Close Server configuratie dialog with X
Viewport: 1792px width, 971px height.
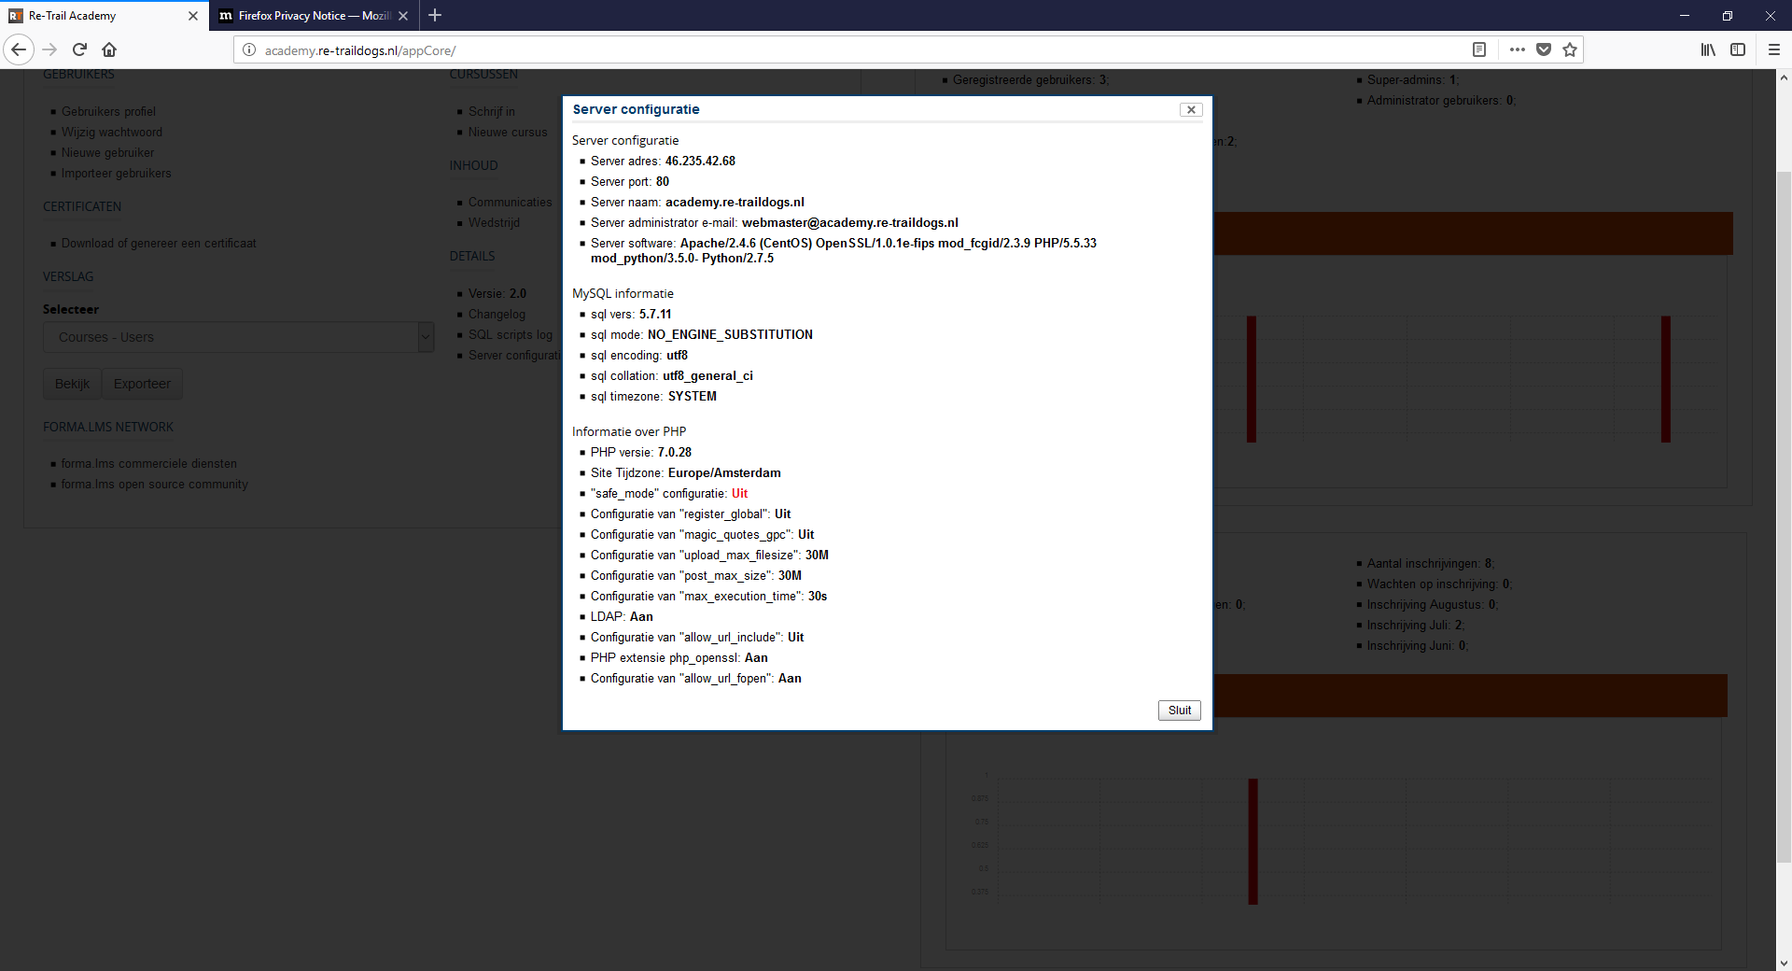1191,109
